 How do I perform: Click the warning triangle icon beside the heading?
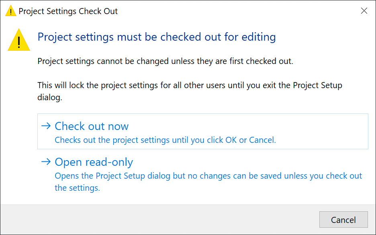tap(18, 40)
